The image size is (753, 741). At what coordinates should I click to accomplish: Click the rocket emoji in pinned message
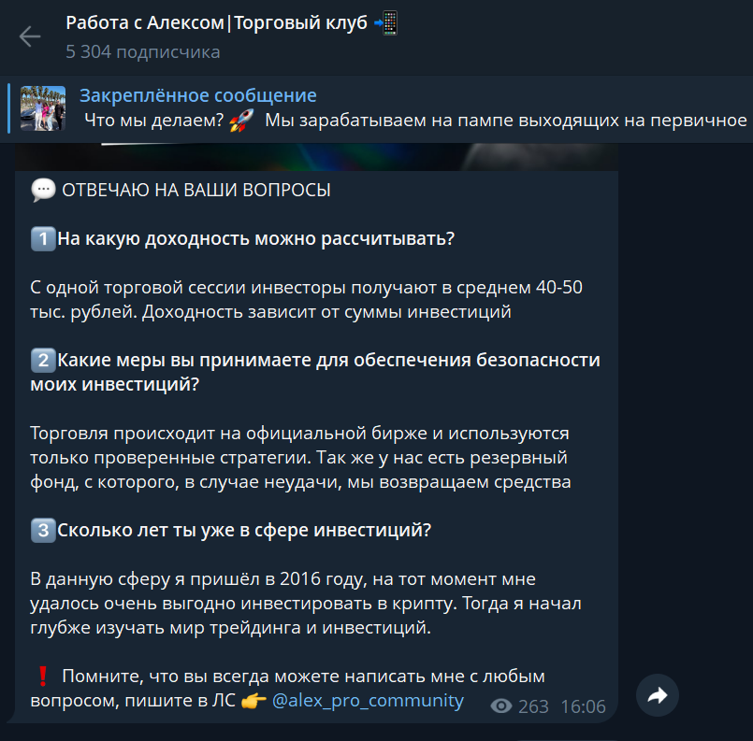(x=241, y=121)
